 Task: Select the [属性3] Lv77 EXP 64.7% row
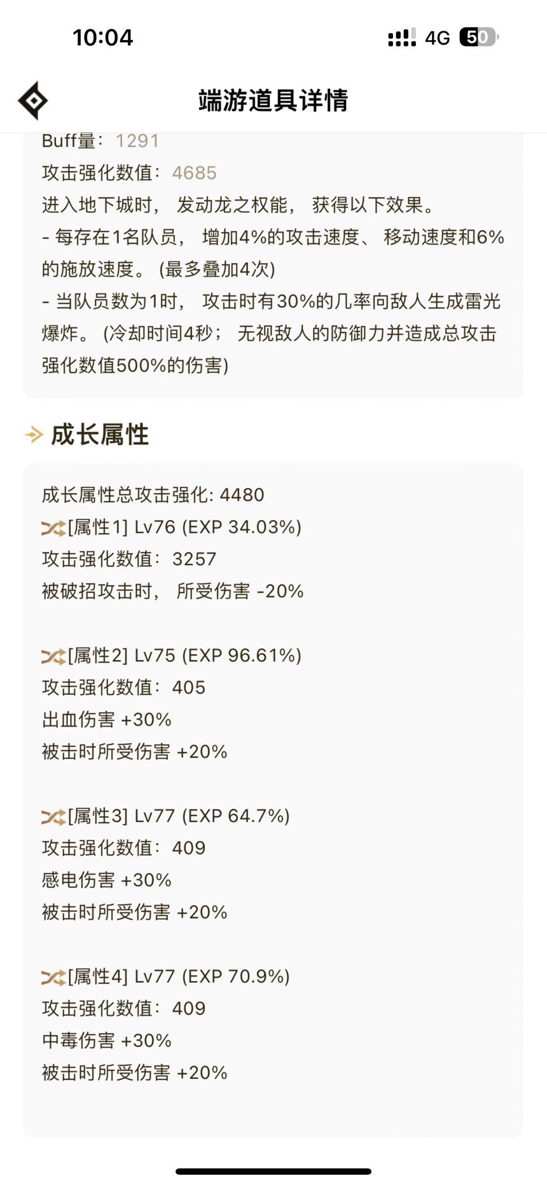pos(166,816)
